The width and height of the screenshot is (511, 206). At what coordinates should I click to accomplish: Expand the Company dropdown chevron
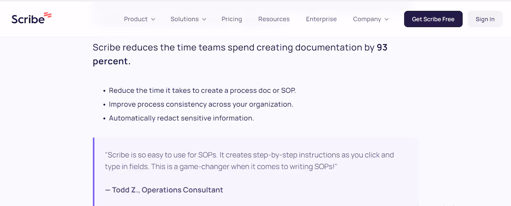387,19
